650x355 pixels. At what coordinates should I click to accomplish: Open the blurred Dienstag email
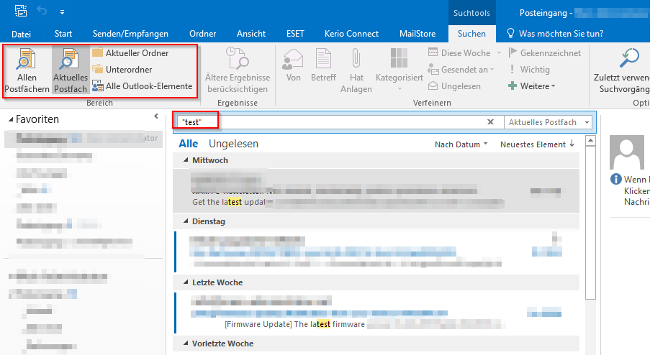376,252
